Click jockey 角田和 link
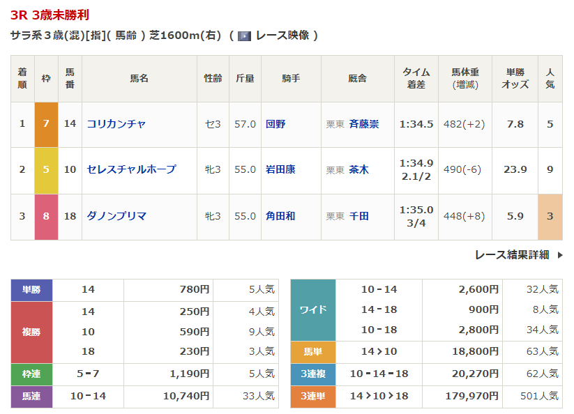 pyautogui.click(x=280, y=216)
